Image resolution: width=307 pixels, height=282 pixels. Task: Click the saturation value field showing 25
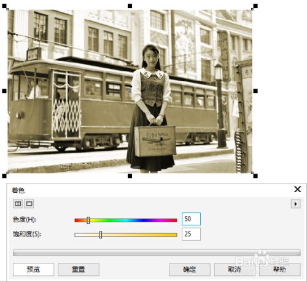191,234
